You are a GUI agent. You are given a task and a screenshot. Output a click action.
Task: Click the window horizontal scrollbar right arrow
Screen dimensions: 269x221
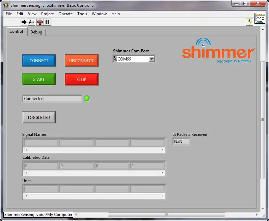pos(257,215)
